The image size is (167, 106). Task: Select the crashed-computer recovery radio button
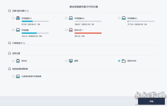(x=13, y=76)
